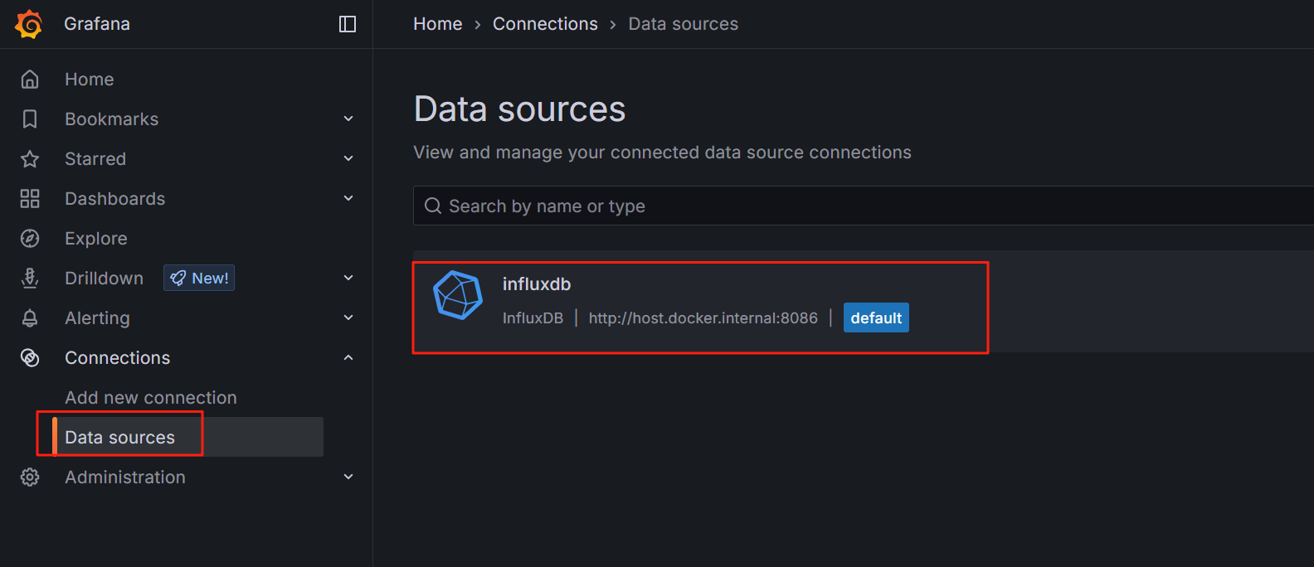Expand the Dashboards section chevron
Image resolution: width=1314 pixels, height=567 pixels.
click(348, 198)
